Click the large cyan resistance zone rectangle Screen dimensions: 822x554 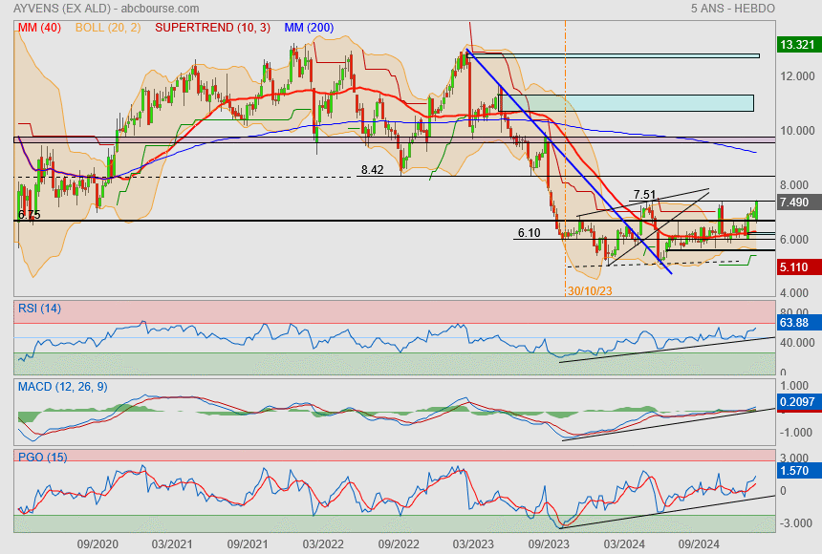click(627, 102)
